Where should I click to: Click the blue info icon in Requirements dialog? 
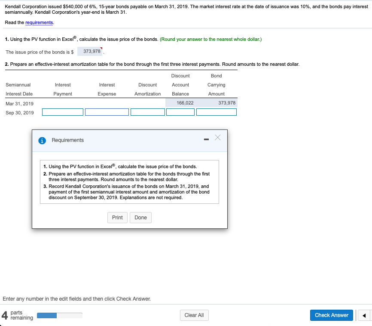pyautogui.click(x=42, y=141)
